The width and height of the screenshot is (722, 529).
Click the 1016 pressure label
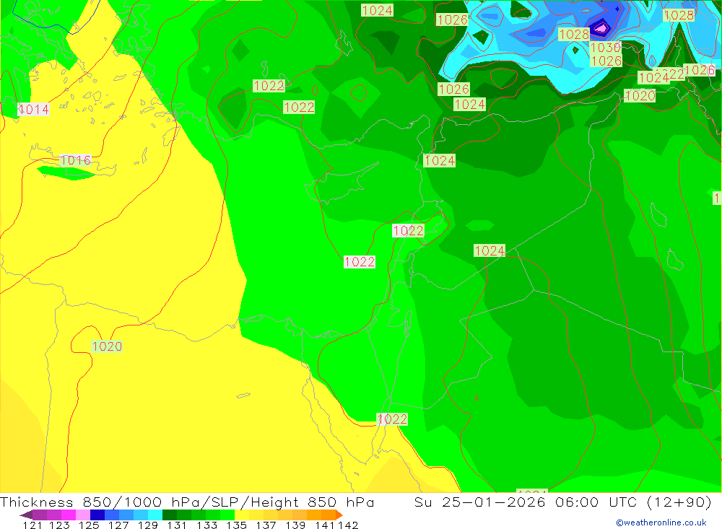point(76,160)
